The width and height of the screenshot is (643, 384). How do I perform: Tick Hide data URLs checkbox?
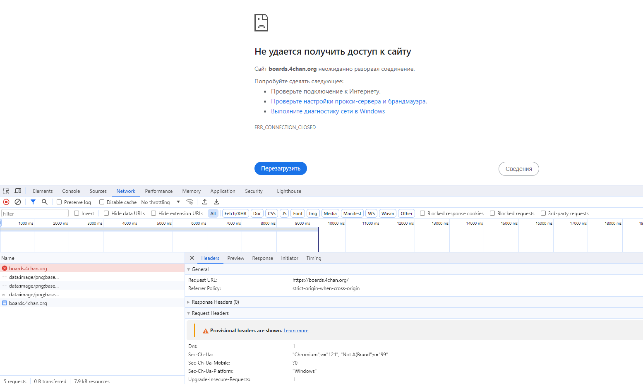pyautogui.click(x=106, y=213)
